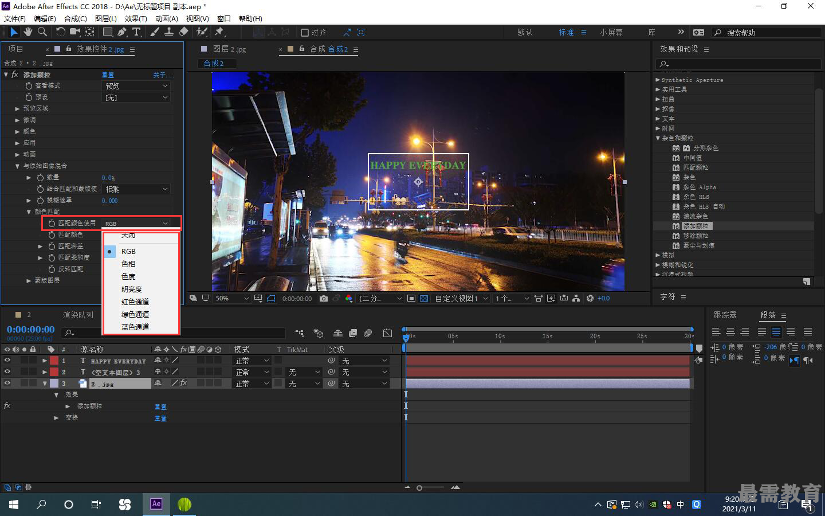Enable motion blur switch in timeline
Image resolution: width=825 pixels, height=516 pixels.
coord(368,333)
